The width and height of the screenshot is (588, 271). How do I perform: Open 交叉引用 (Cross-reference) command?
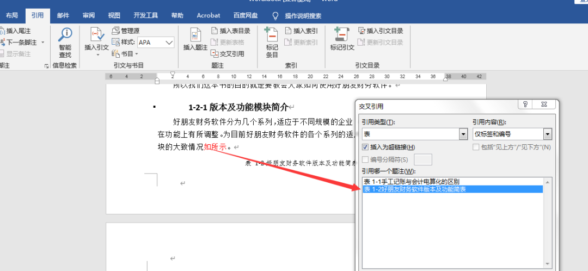coord(227,53)
